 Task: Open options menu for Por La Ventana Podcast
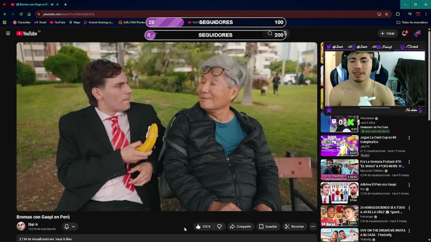point(409,162)
